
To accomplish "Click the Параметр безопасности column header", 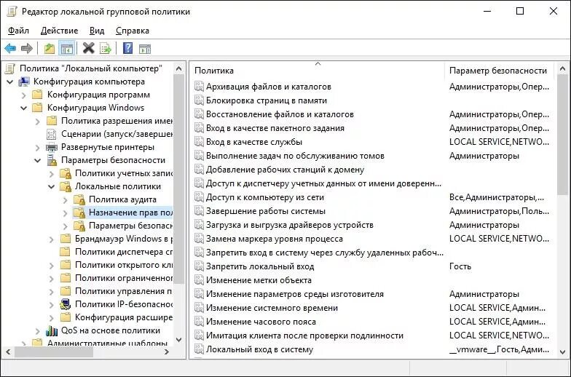I will [498, 71].
